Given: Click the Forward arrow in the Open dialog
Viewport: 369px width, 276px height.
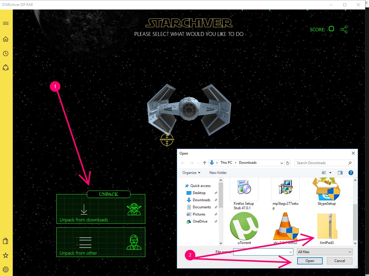Looking at the screenshot, I should tap(192, 163).
